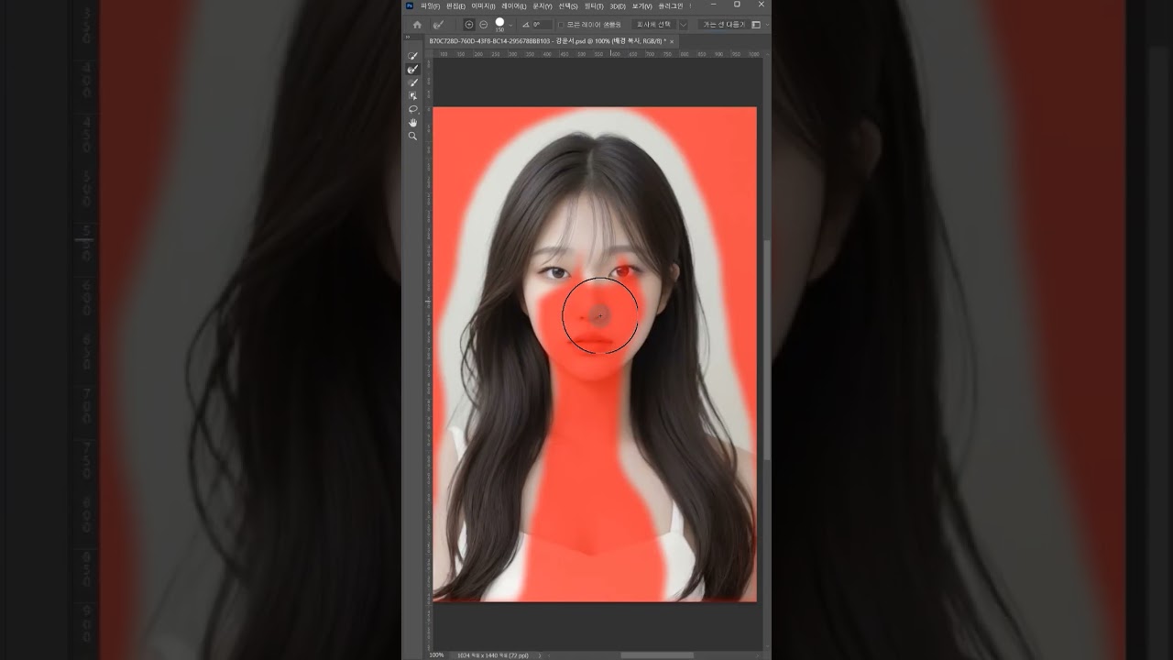
Task: Click the Photoshop Ps logo
Action: (x=410, y=5)
